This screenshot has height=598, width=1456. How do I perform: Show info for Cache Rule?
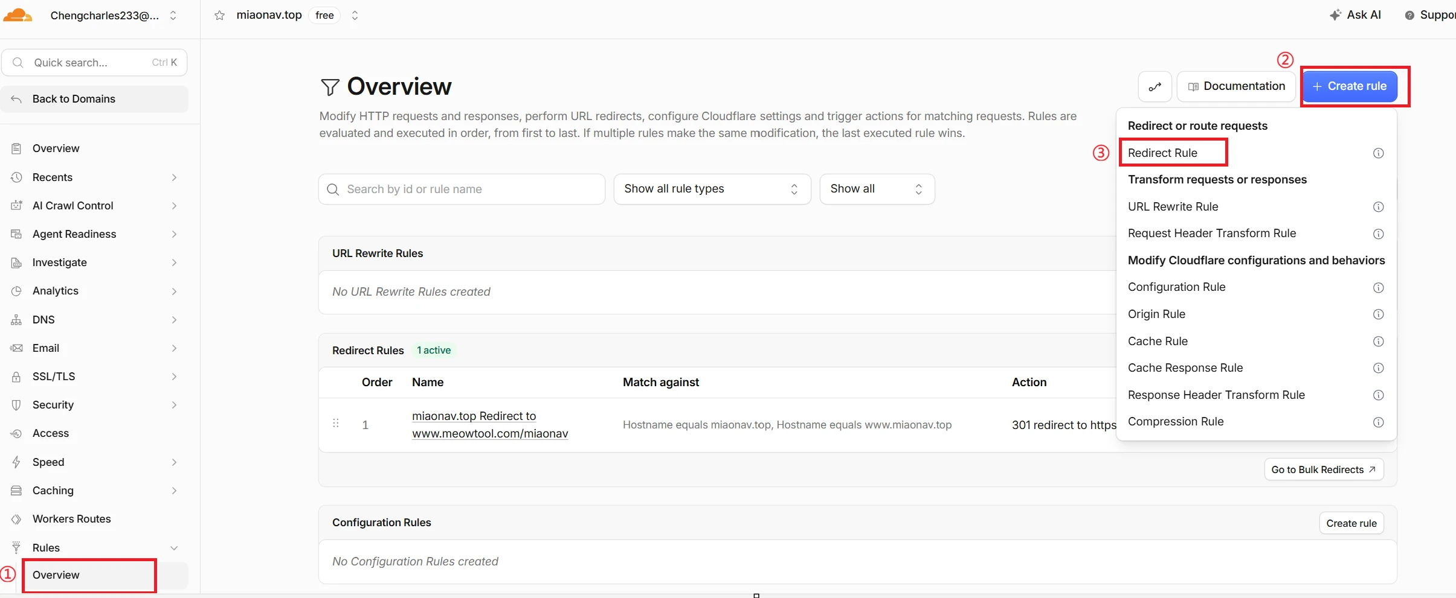pyautogui.click(x=1378, y=342)
